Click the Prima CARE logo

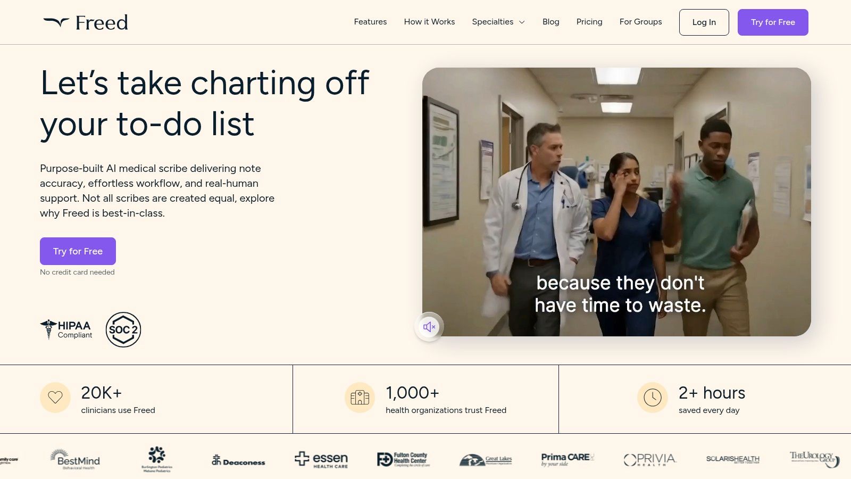(x=567, y=459)
